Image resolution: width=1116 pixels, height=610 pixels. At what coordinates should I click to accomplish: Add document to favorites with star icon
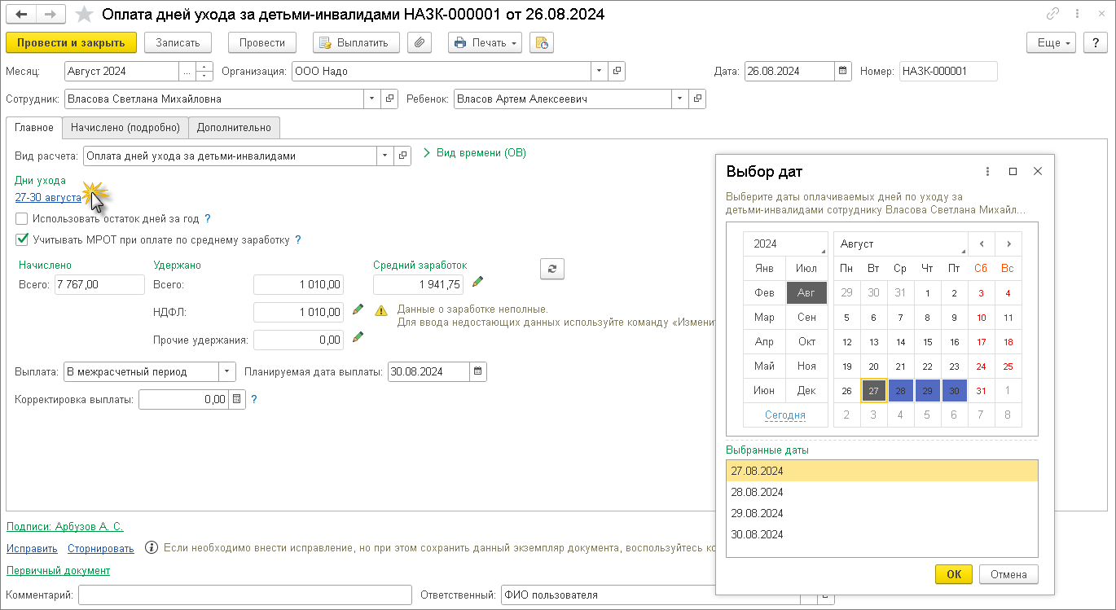click(84, 15)
